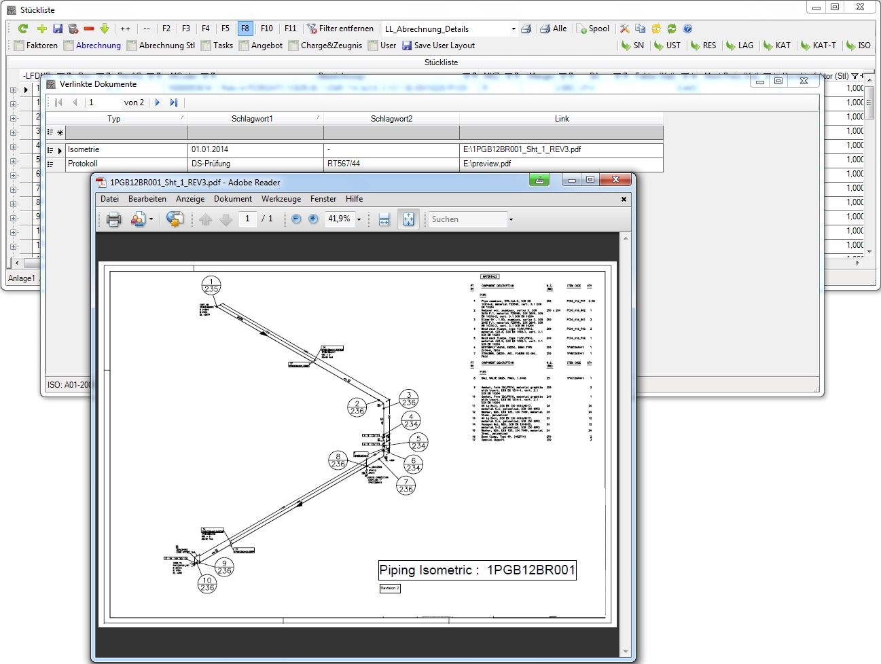
Task: Toggle the fit full page view button
Action: (x=408, y=219)
